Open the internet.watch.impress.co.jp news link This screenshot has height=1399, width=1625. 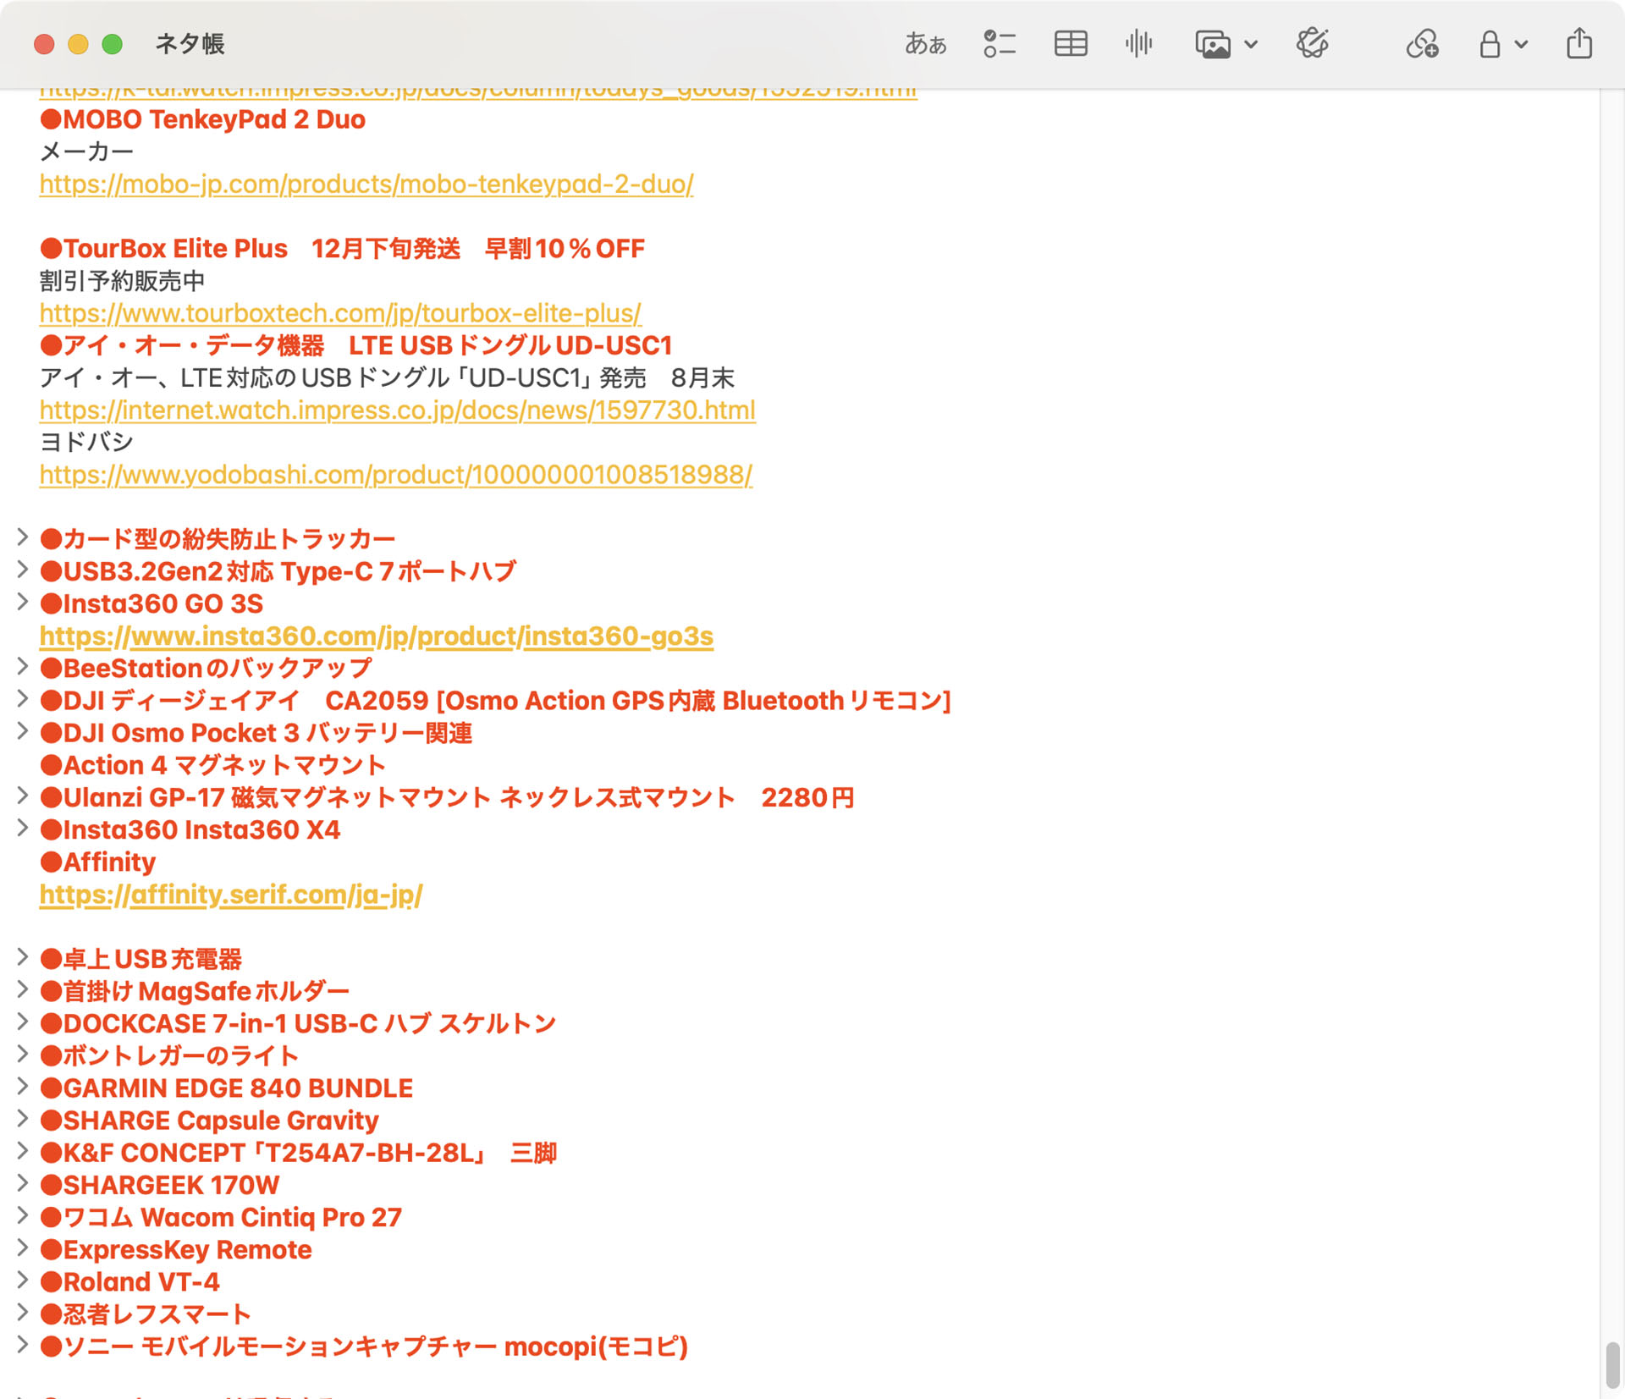click(398, 410)
